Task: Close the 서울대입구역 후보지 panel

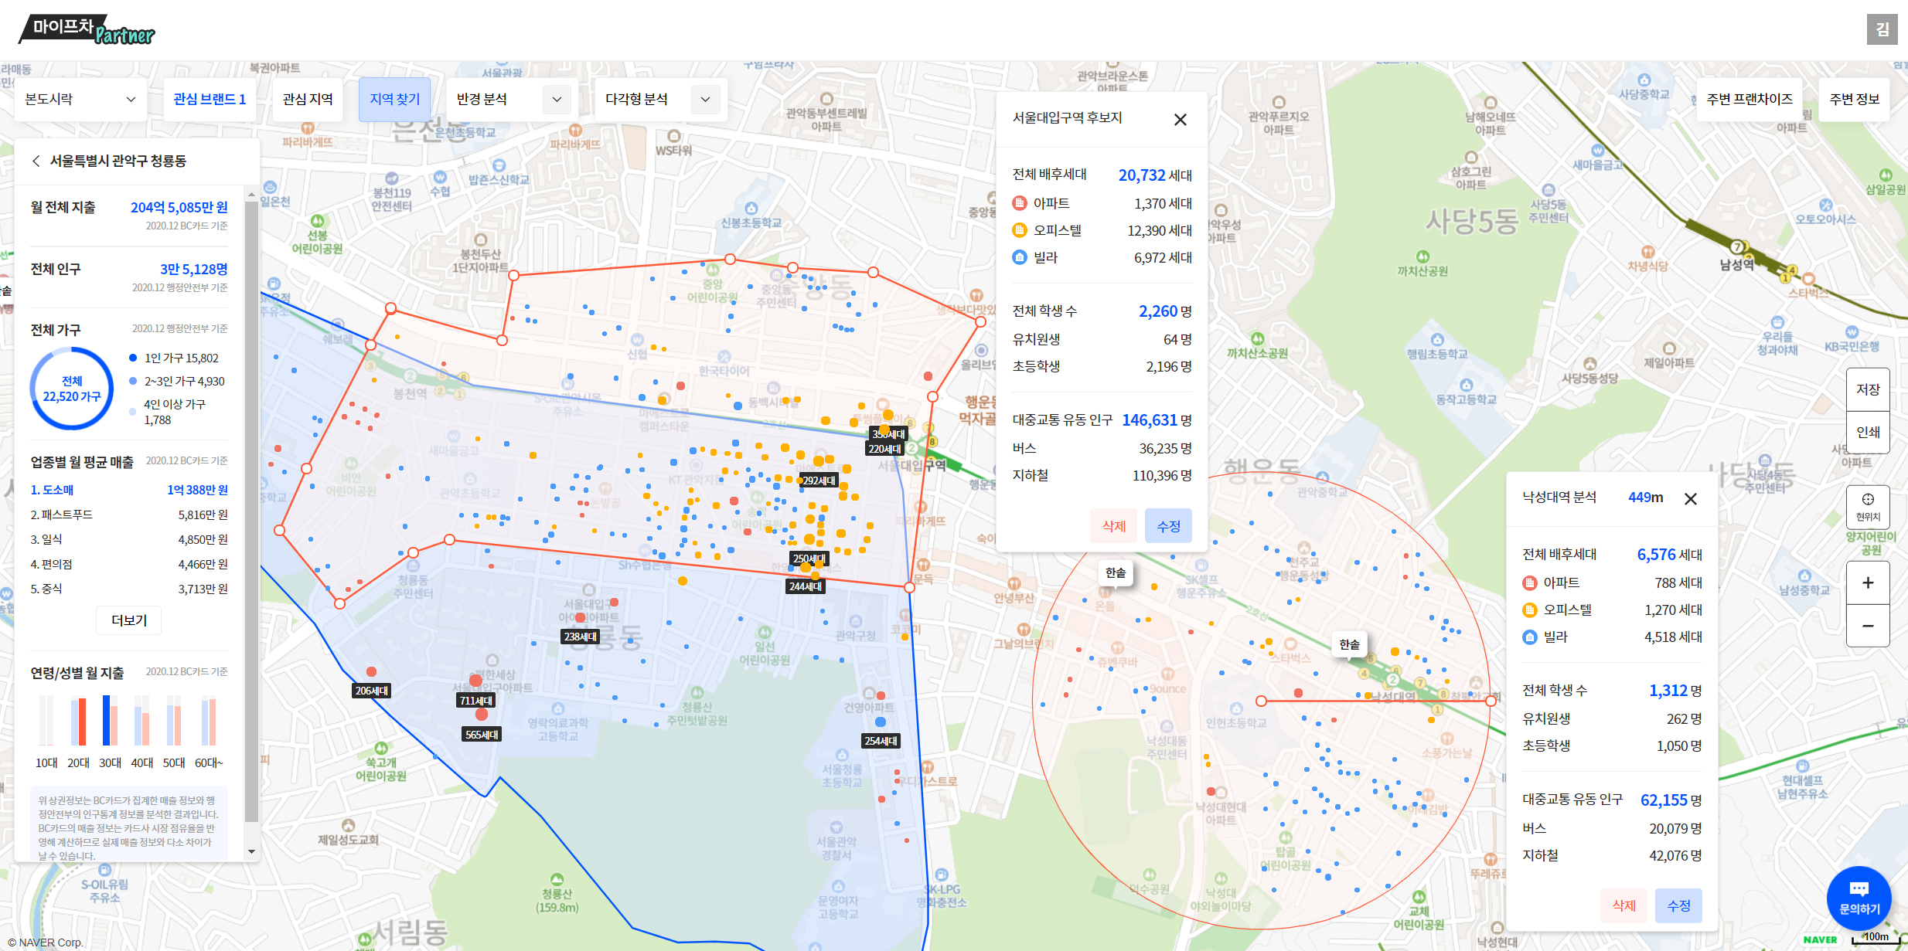Action: pos(1180,120)
